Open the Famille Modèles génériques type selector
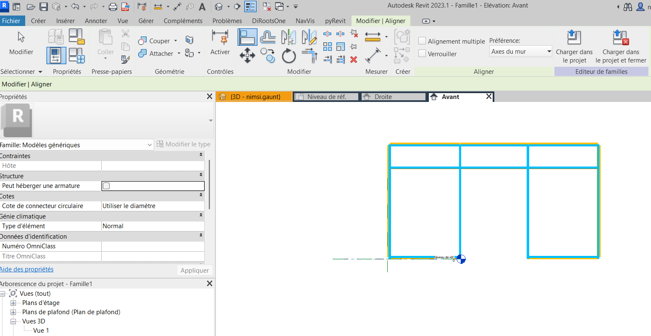This screenshot has height=336, width=651. 76,145
